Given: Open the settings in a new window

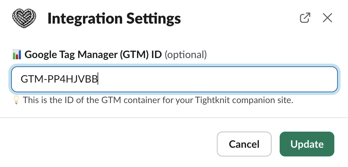Looking at the screenshot, I should pyautogui.click(x=305, y=18).
